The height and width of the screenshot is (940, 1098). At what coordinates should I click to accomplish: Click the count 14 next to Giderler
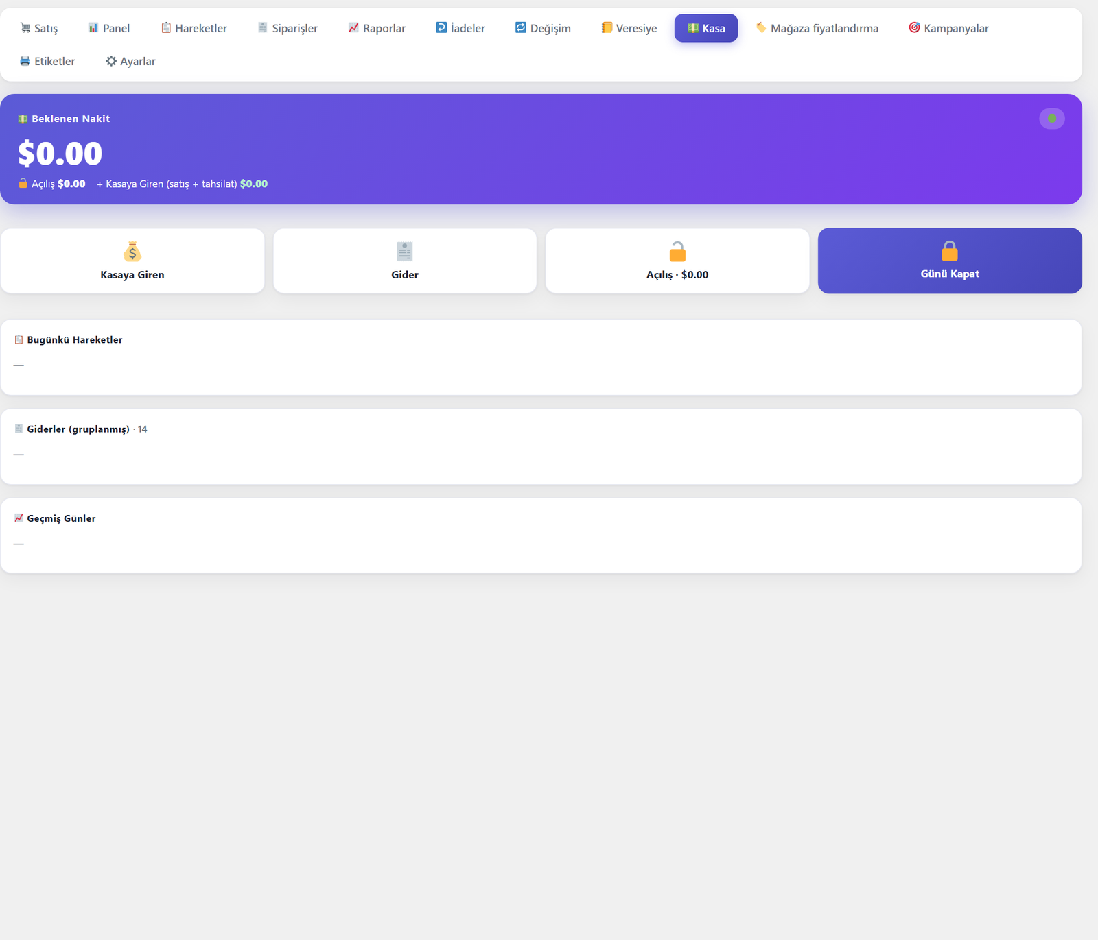click(x=142, y=429)
